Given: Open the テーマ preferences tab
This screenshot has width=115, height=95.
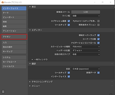Looking at the screenshot, I should pos(14,13).
